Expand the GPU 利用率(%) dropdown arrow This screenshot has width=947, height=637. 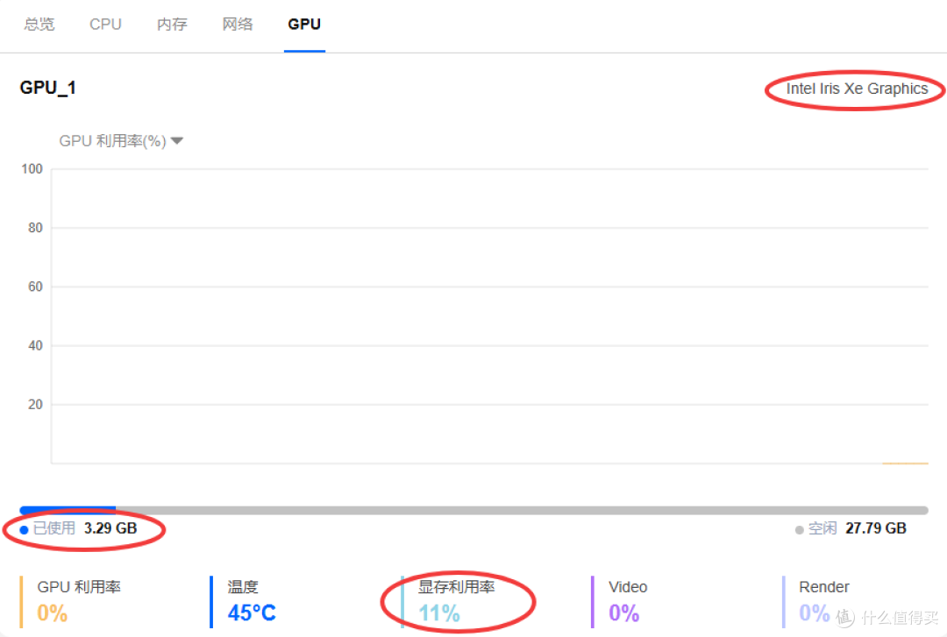(177, 141)
